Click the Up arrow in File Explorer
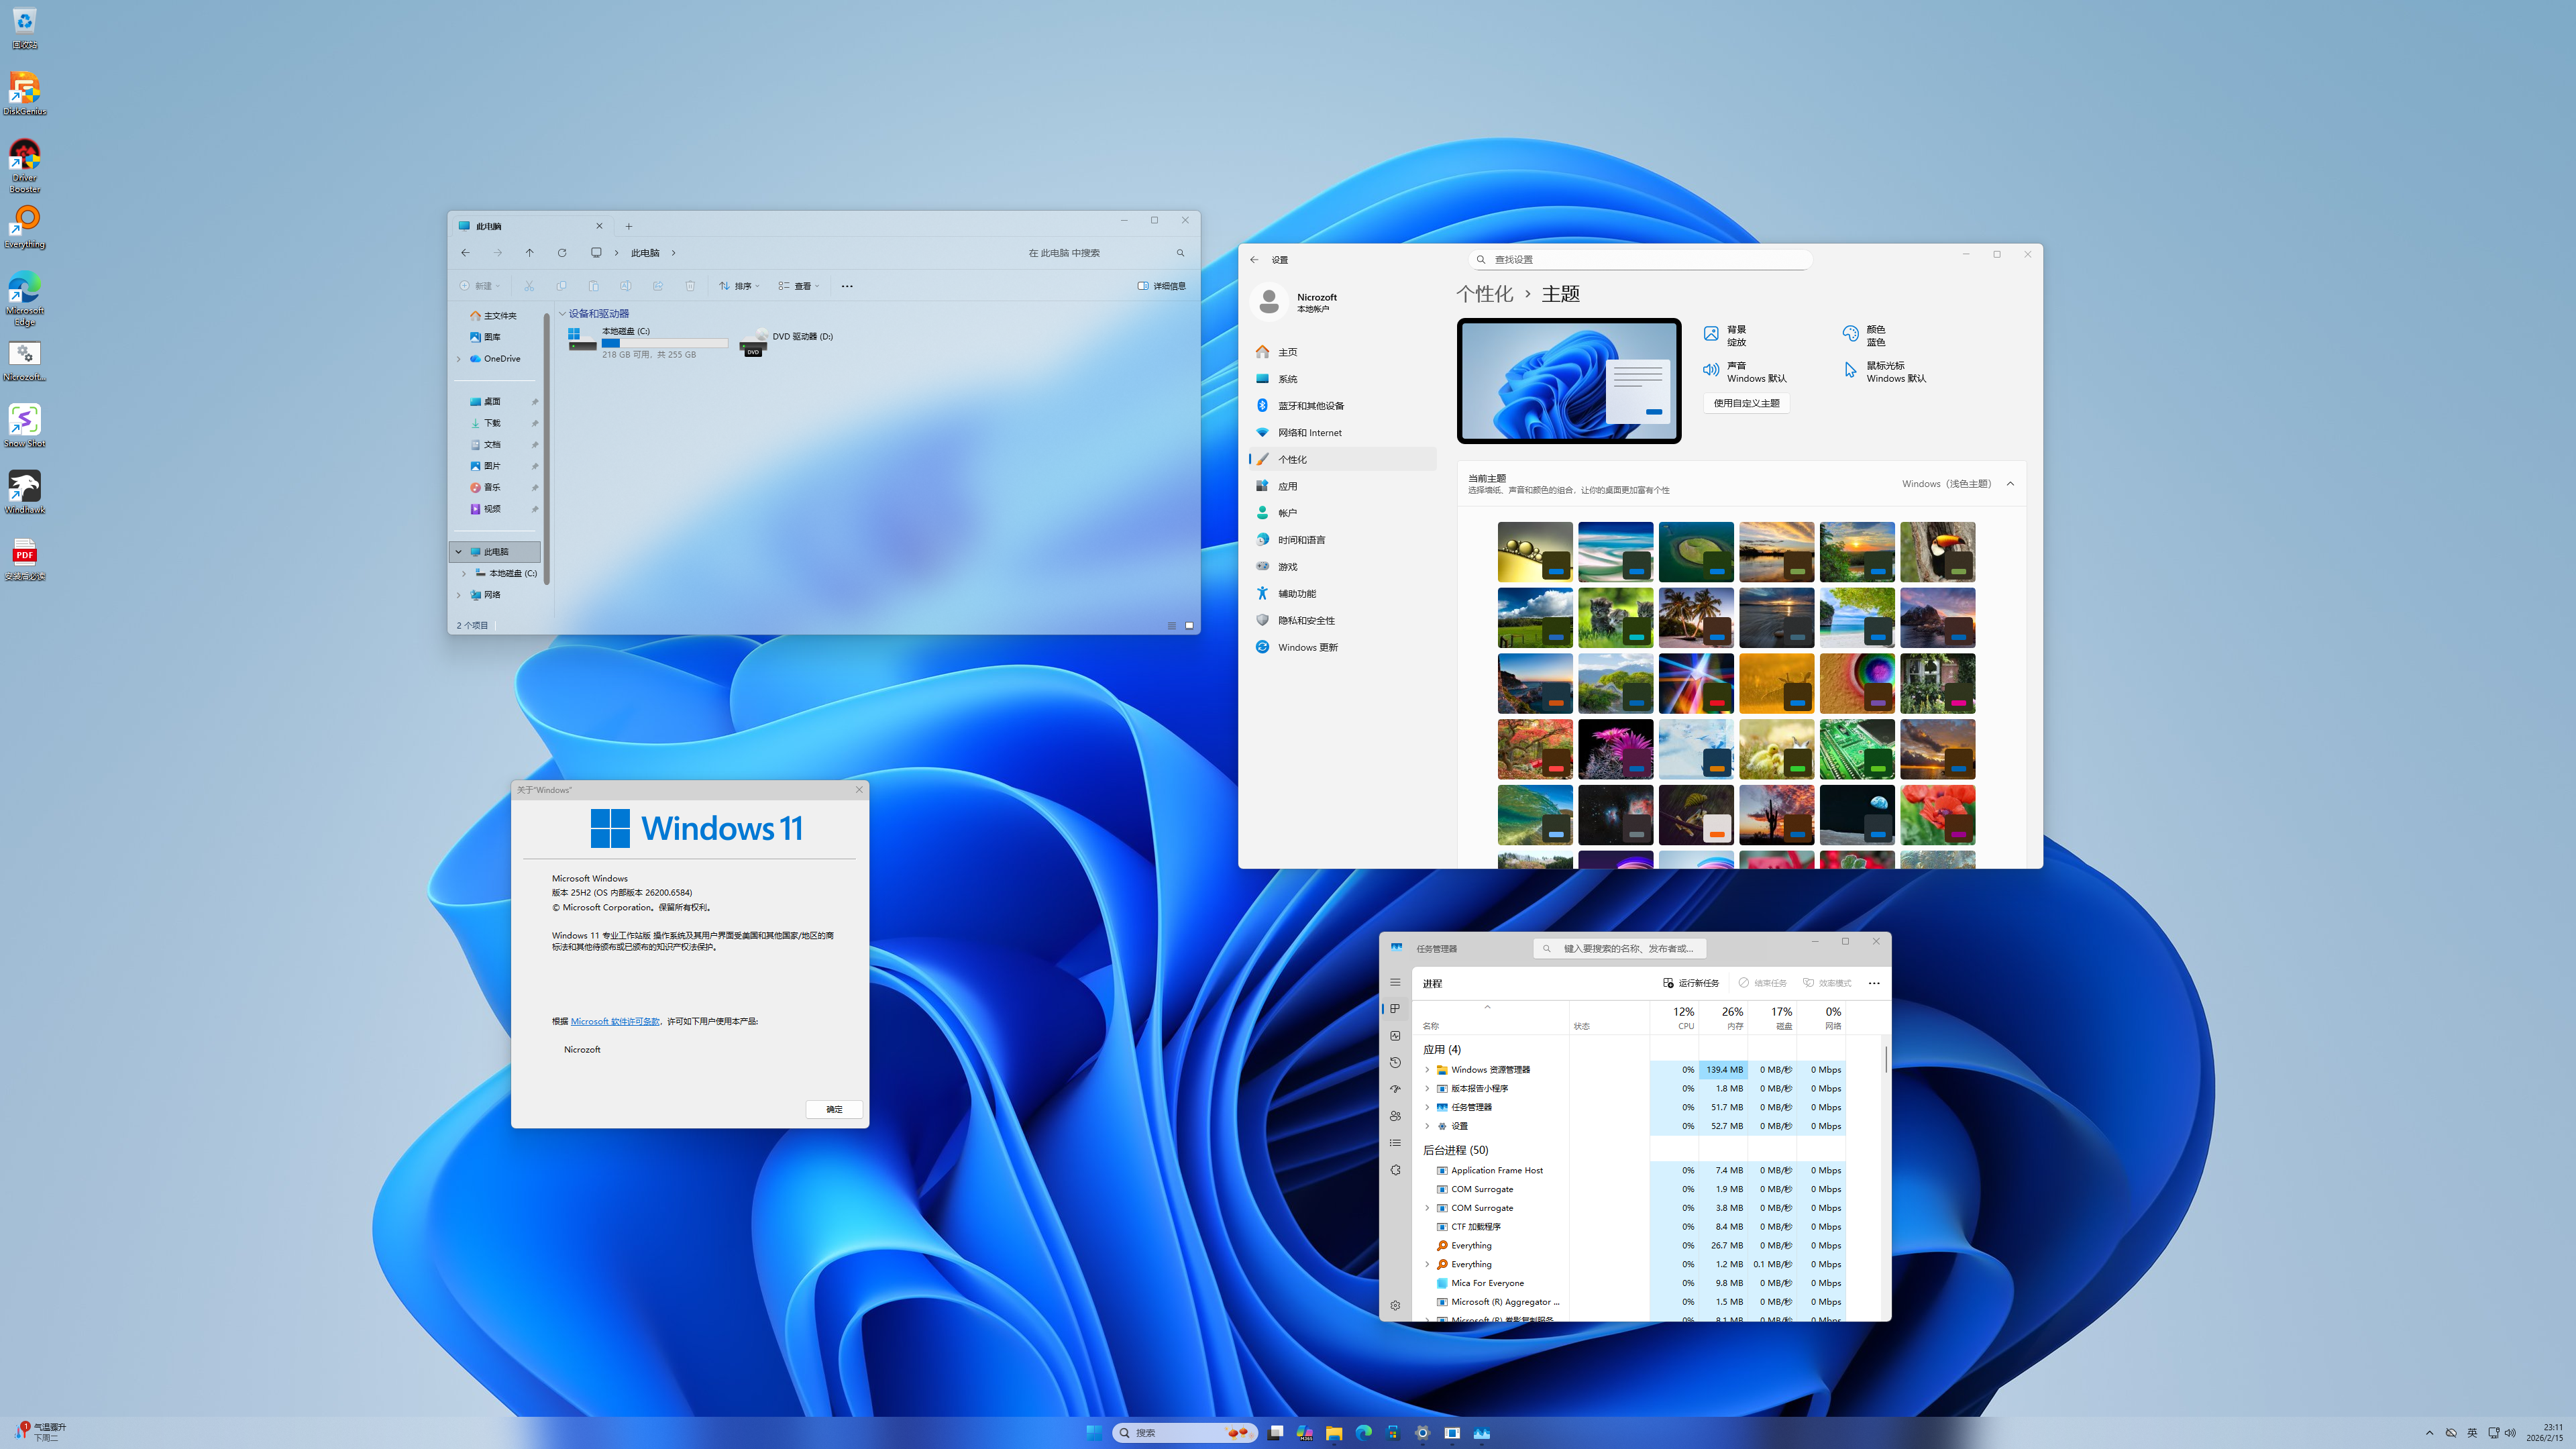Screen dimensions: 2576x1449 pyautogui.click(x=530, y=253)
